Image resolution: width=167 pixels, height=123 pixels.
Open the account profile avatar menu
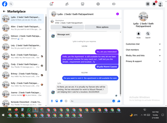pyautogui.click(x=160, y=4)
